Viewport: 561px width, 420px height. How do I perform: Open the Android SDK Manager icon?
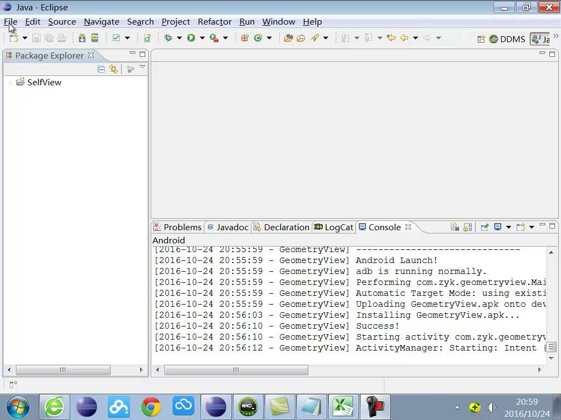[x=82, y=38]
